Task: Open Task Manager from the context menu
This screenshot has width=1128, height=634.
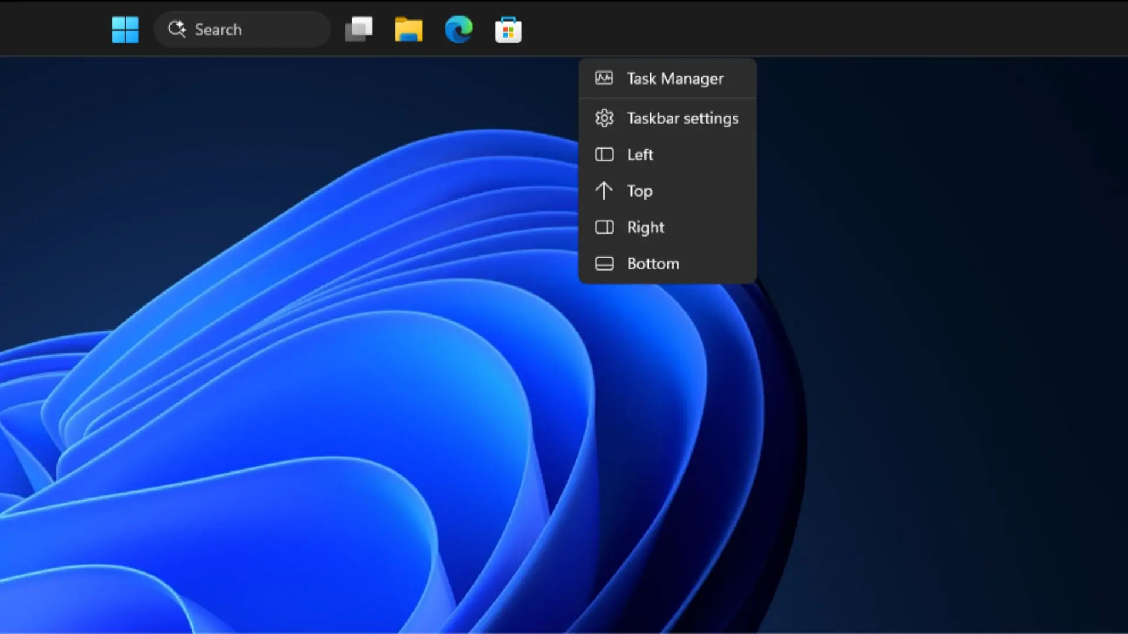Action: [667, 79]
